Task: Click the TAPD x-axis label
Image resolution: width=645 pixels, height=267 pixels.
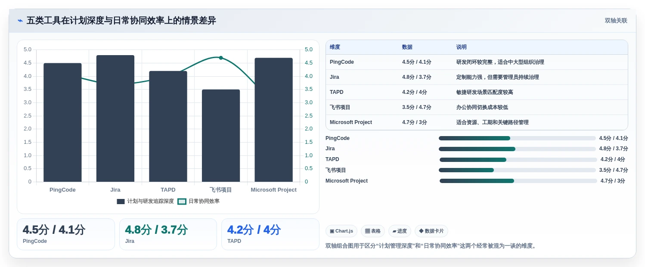Action: (168, 190)
